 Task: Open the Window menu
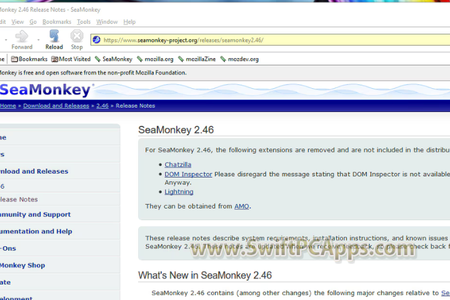point(107,22)
